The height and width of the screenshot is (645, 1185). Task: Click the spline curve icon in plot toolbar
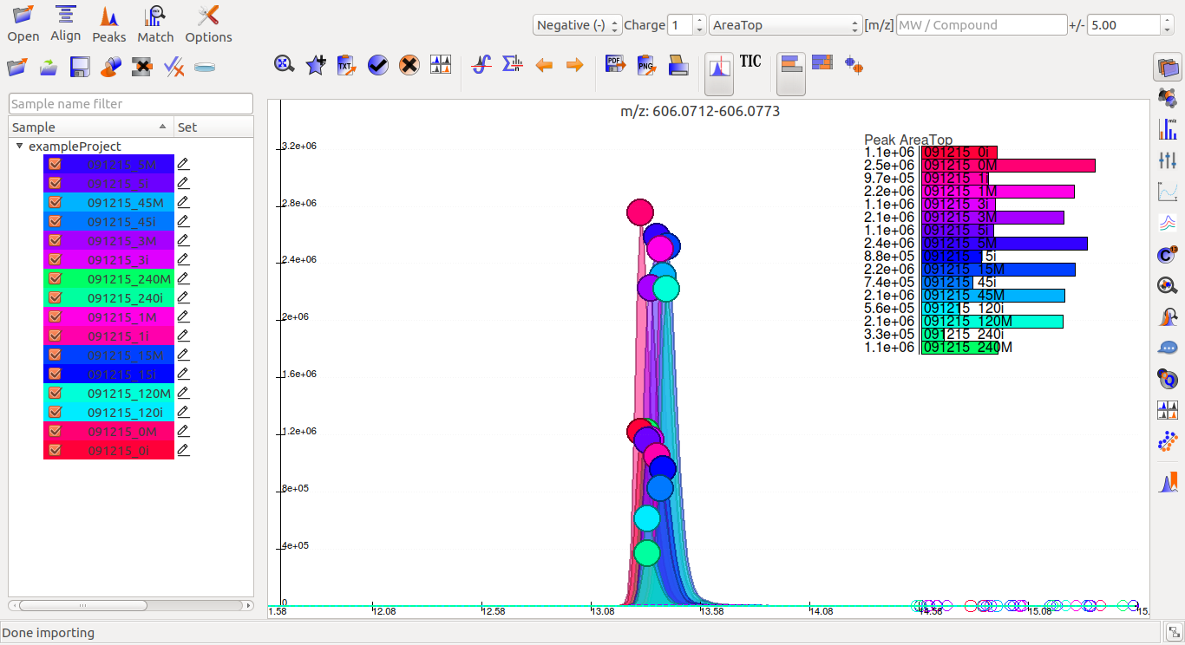point(481,64)
